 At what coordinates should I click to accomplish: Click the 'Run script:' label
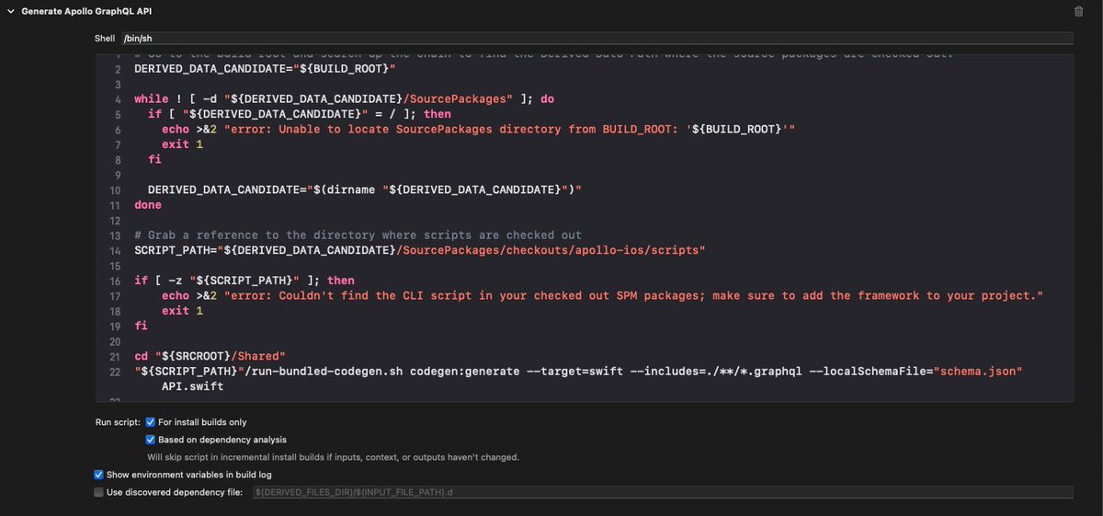coord(118,422)
